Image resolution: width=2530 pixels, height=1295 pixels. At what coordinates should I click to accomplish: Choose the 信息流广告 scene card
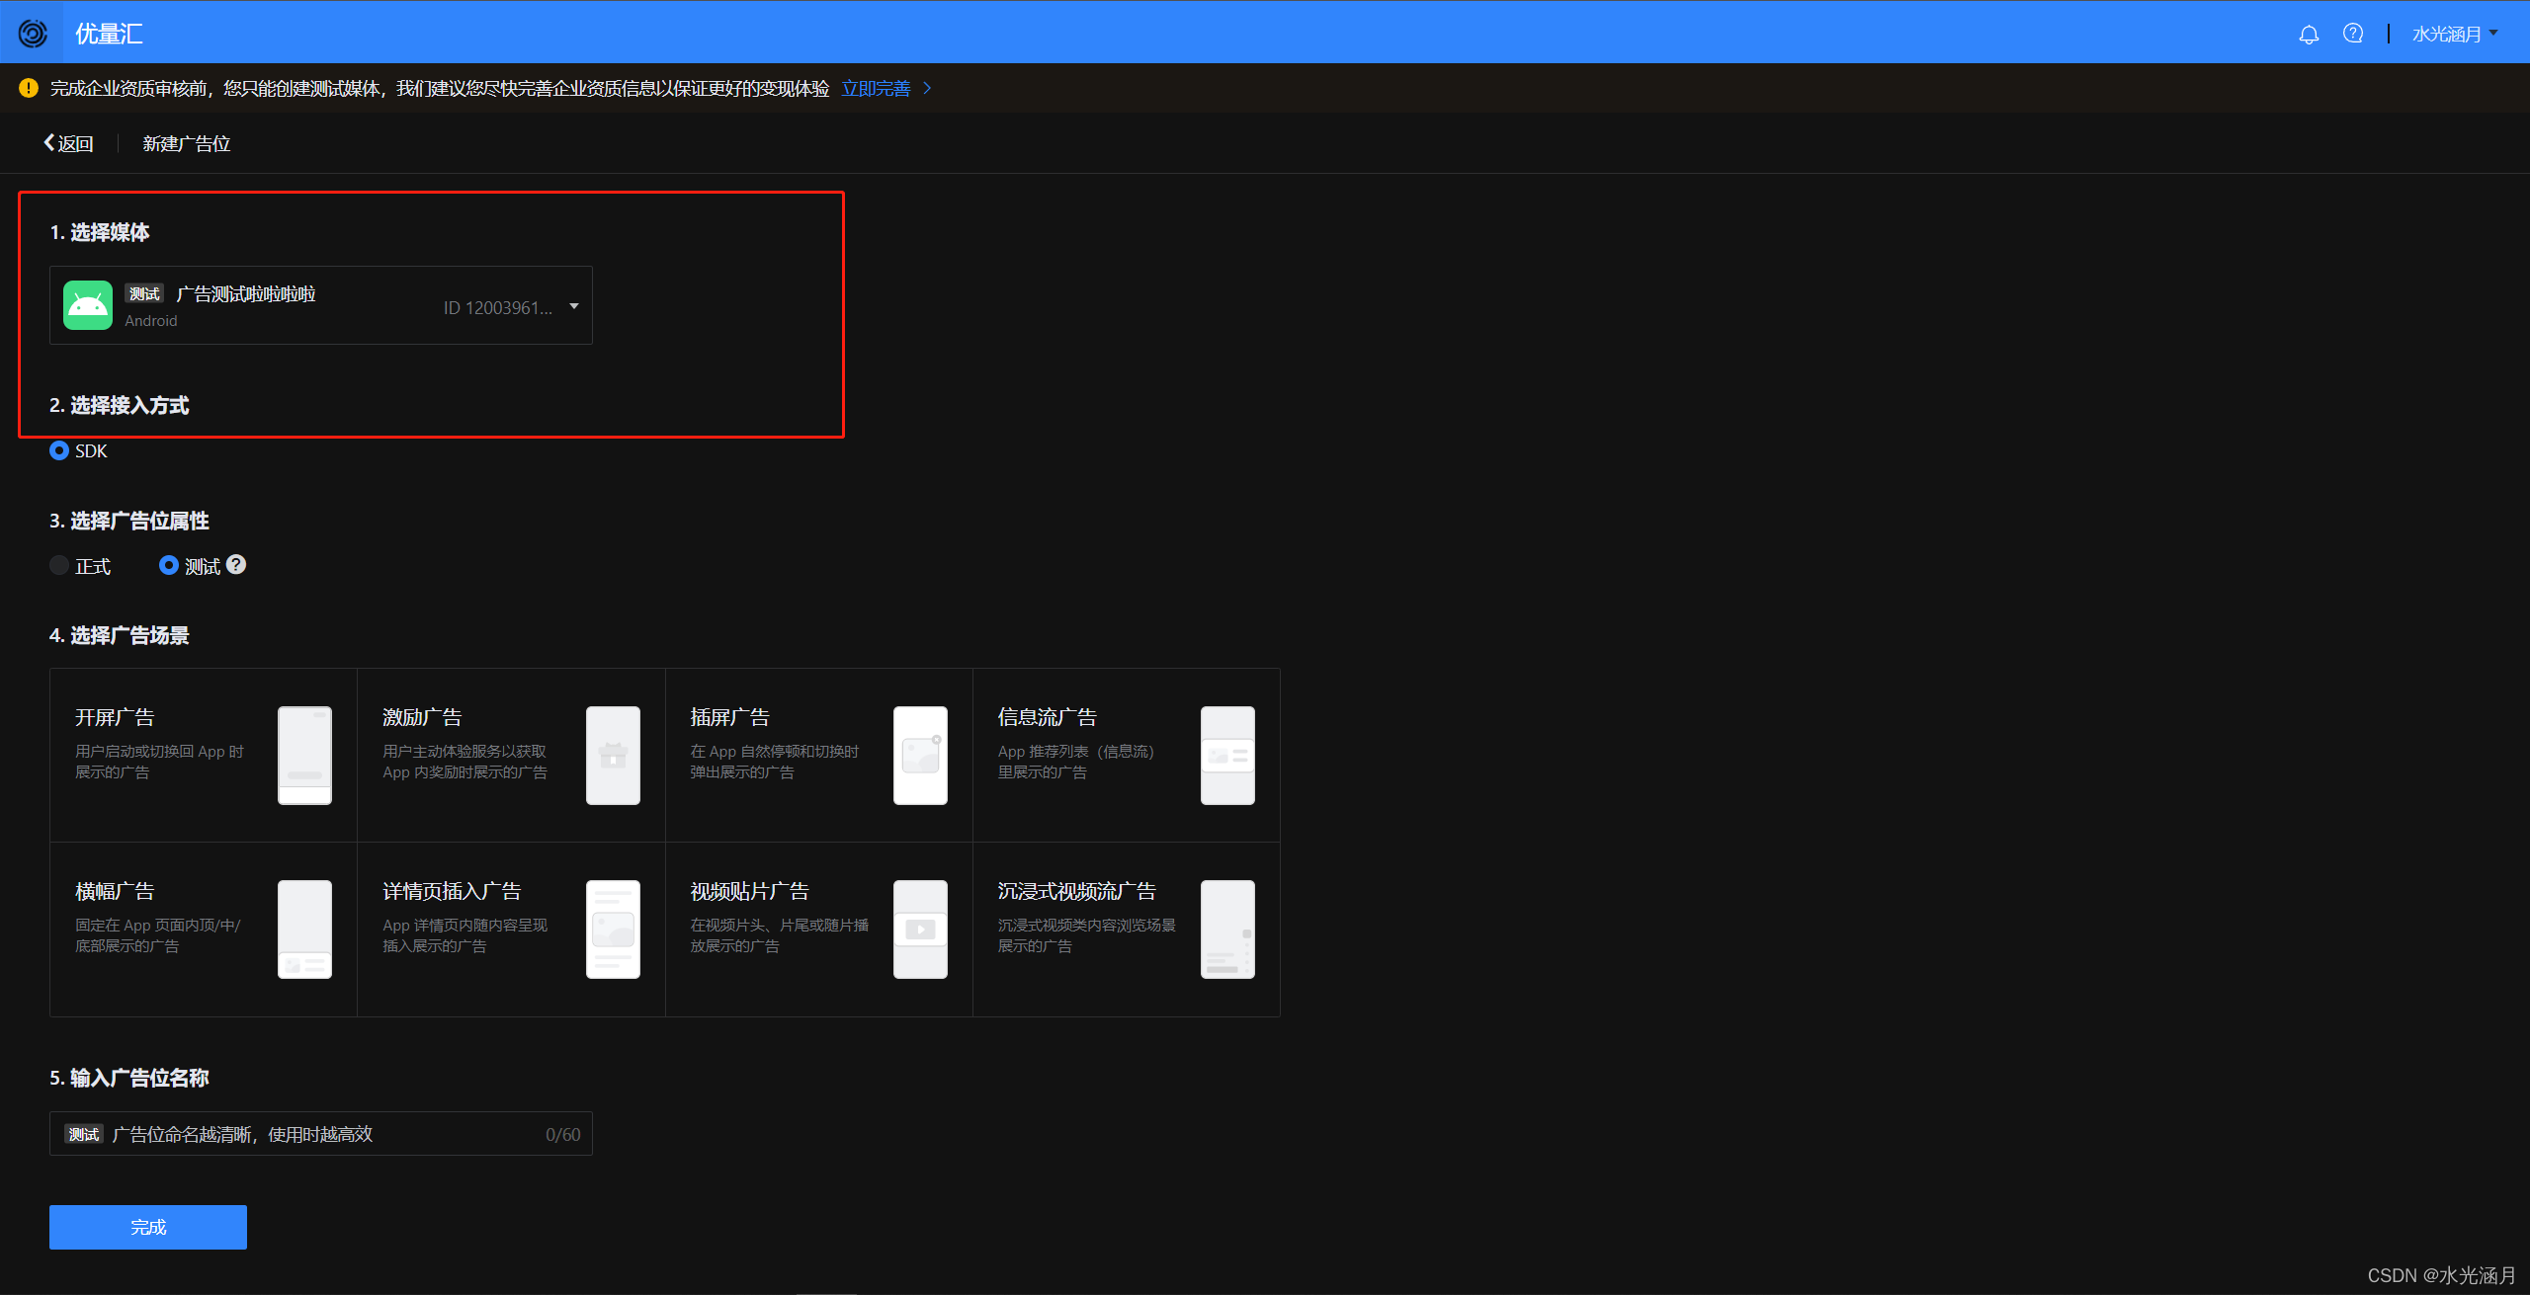coord(1126,755)
